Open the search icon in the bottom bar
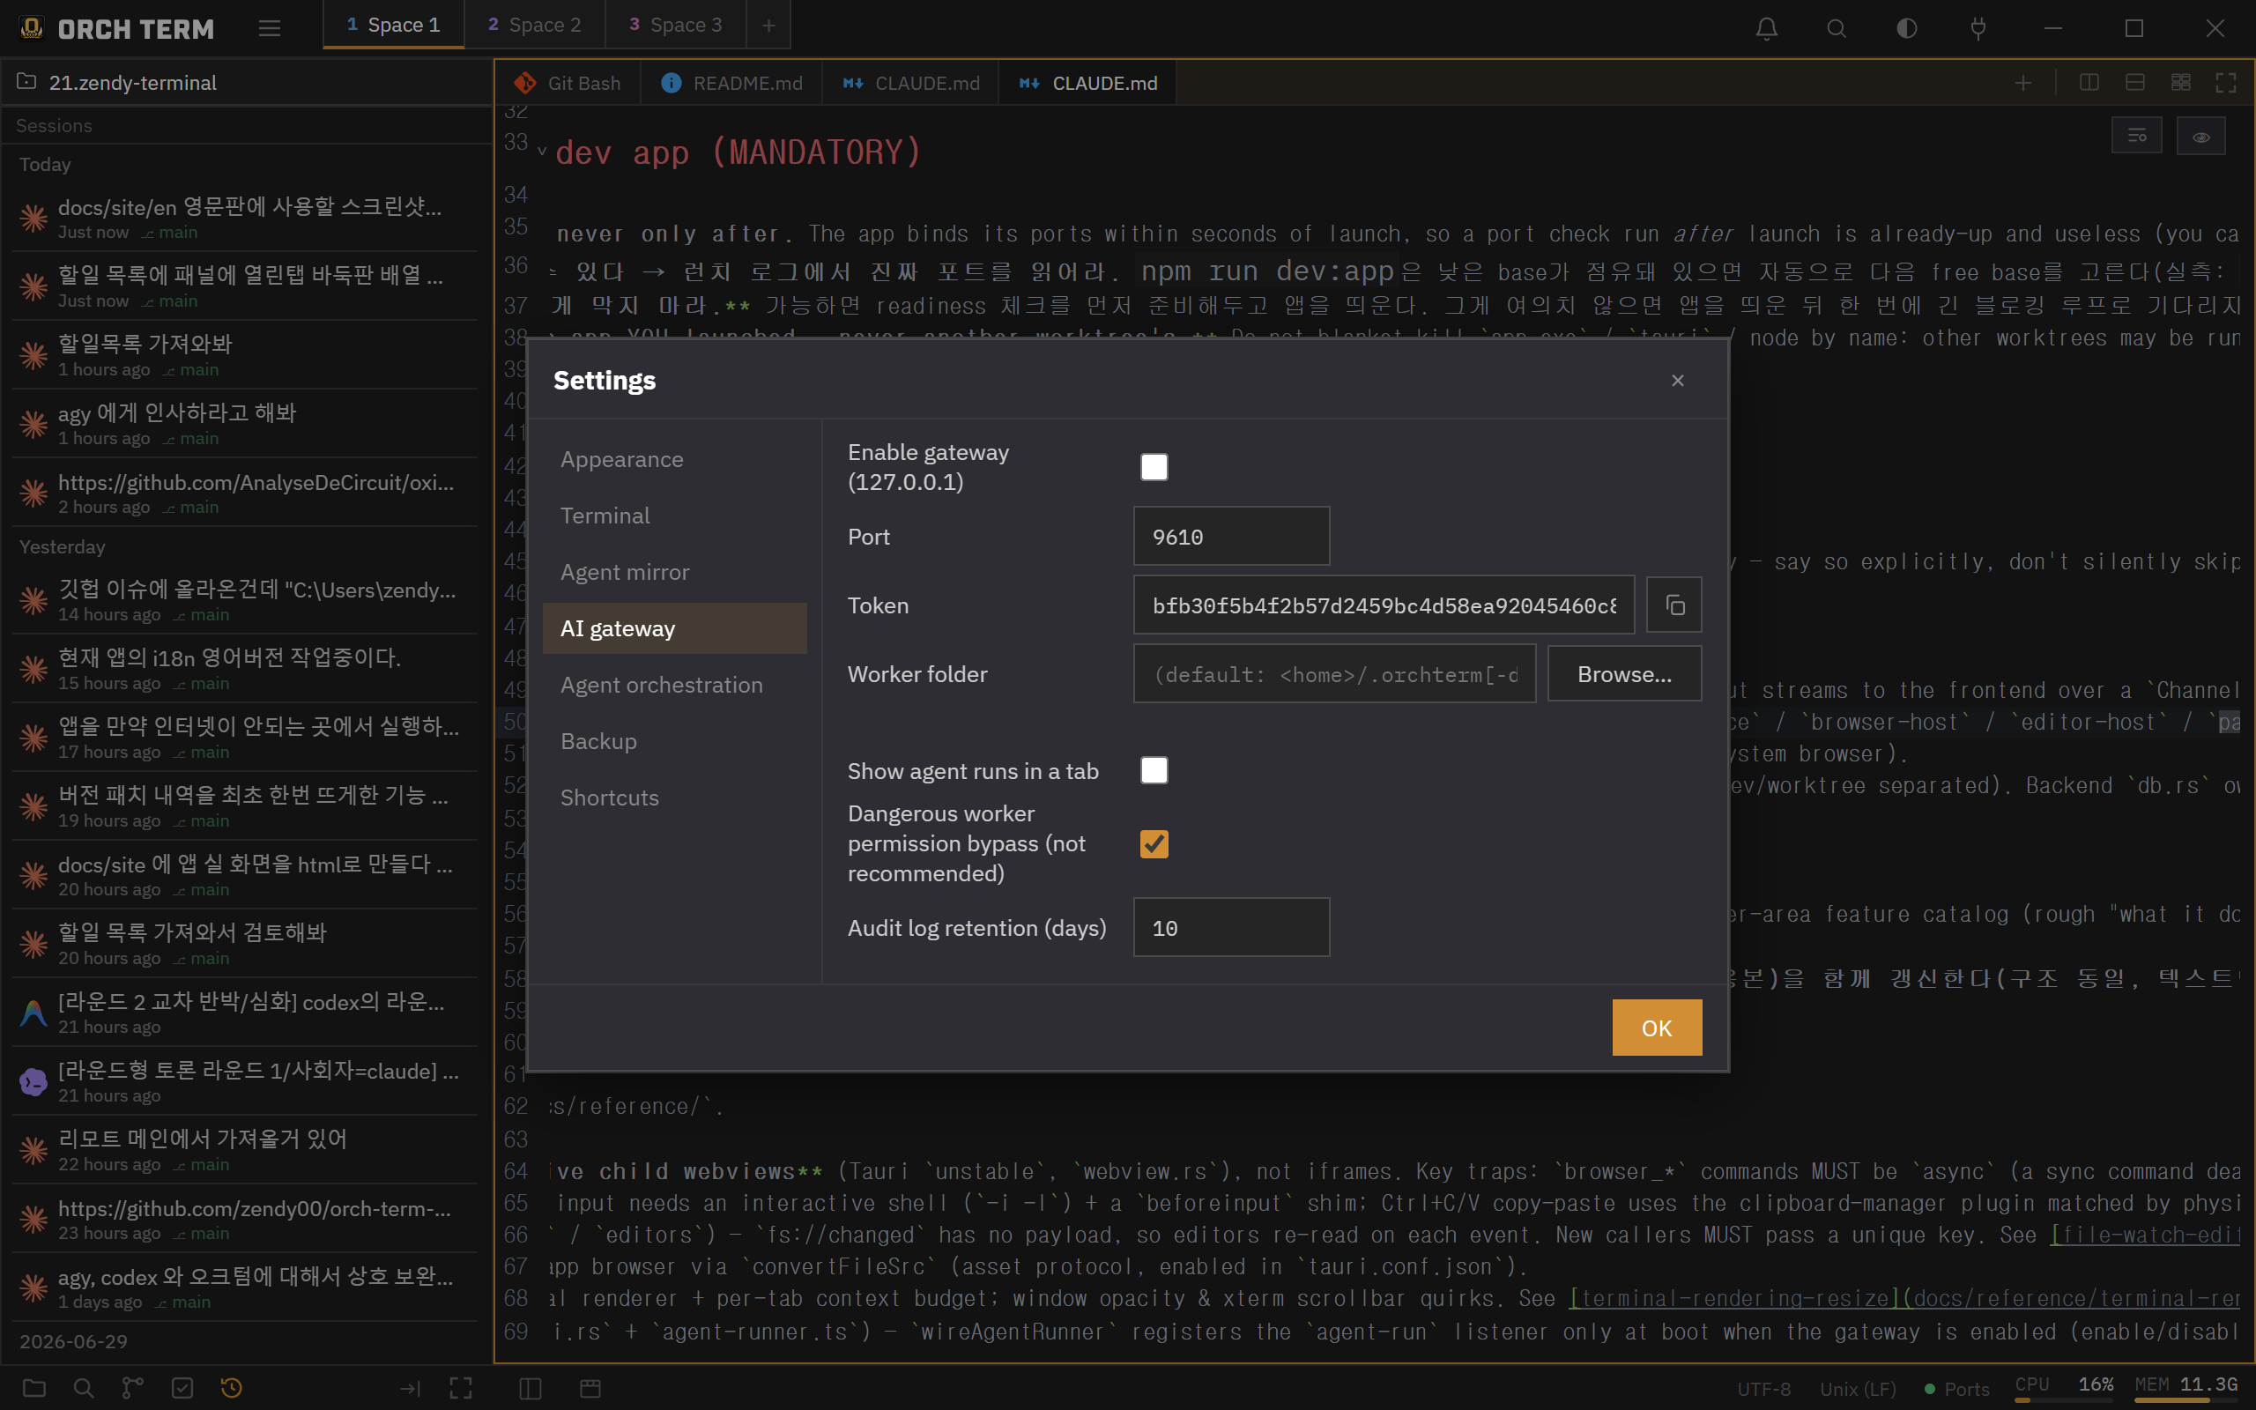2256x1410 pixels. (x=84, y=1388)
